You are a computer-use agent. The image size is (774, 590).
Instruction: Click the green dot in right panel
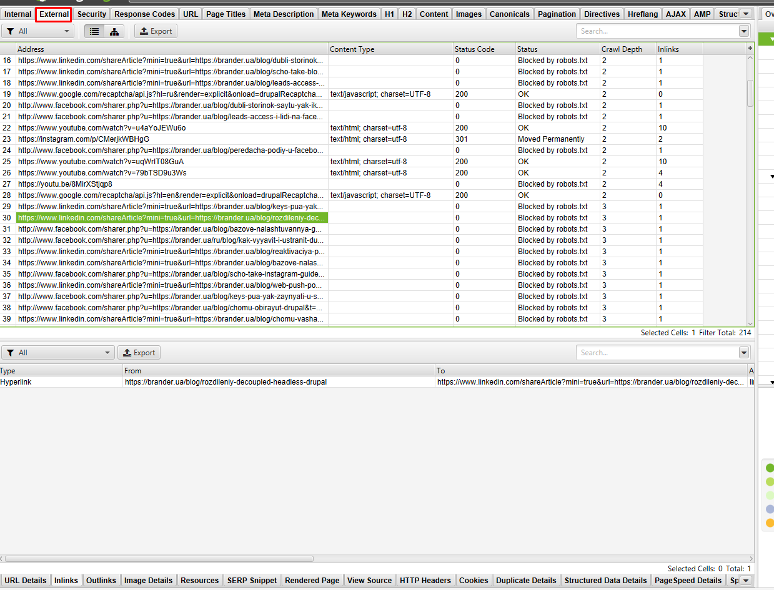(770, 468)
